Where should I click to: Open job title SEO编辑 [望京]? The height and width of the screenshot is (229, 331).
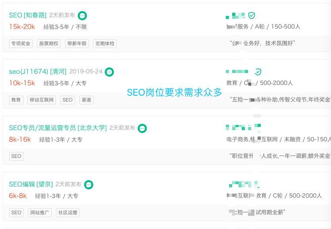click(31, 184)
